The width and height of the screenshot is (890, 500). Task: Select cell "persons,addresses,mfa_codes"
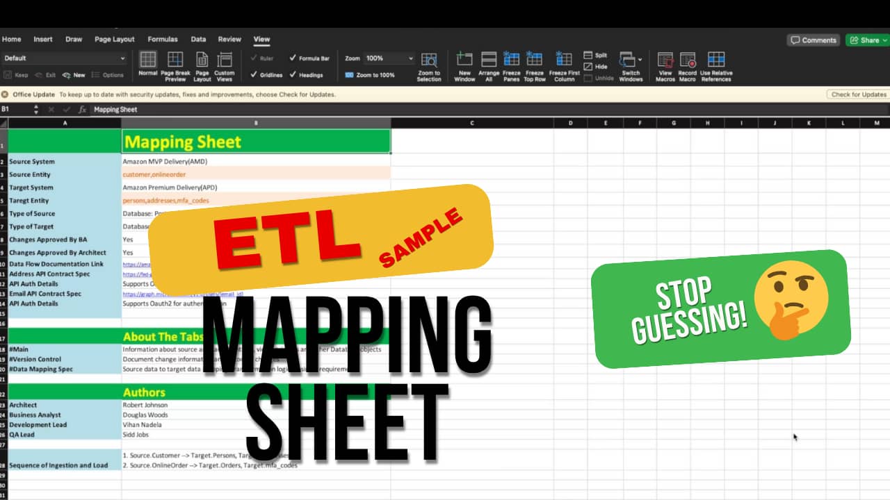[x=256, y=201]
